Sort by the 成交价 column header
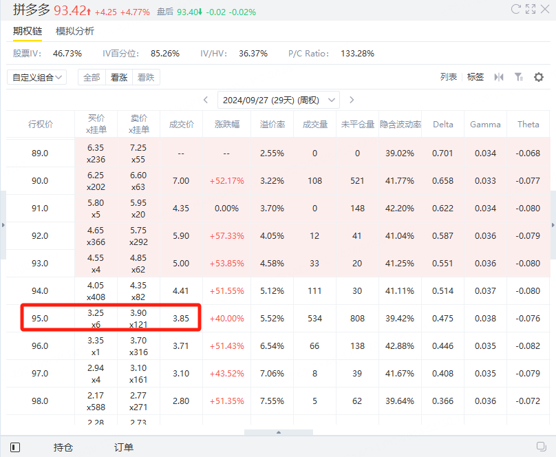Screen dimensions: 556x457 [x=182, y=125]
